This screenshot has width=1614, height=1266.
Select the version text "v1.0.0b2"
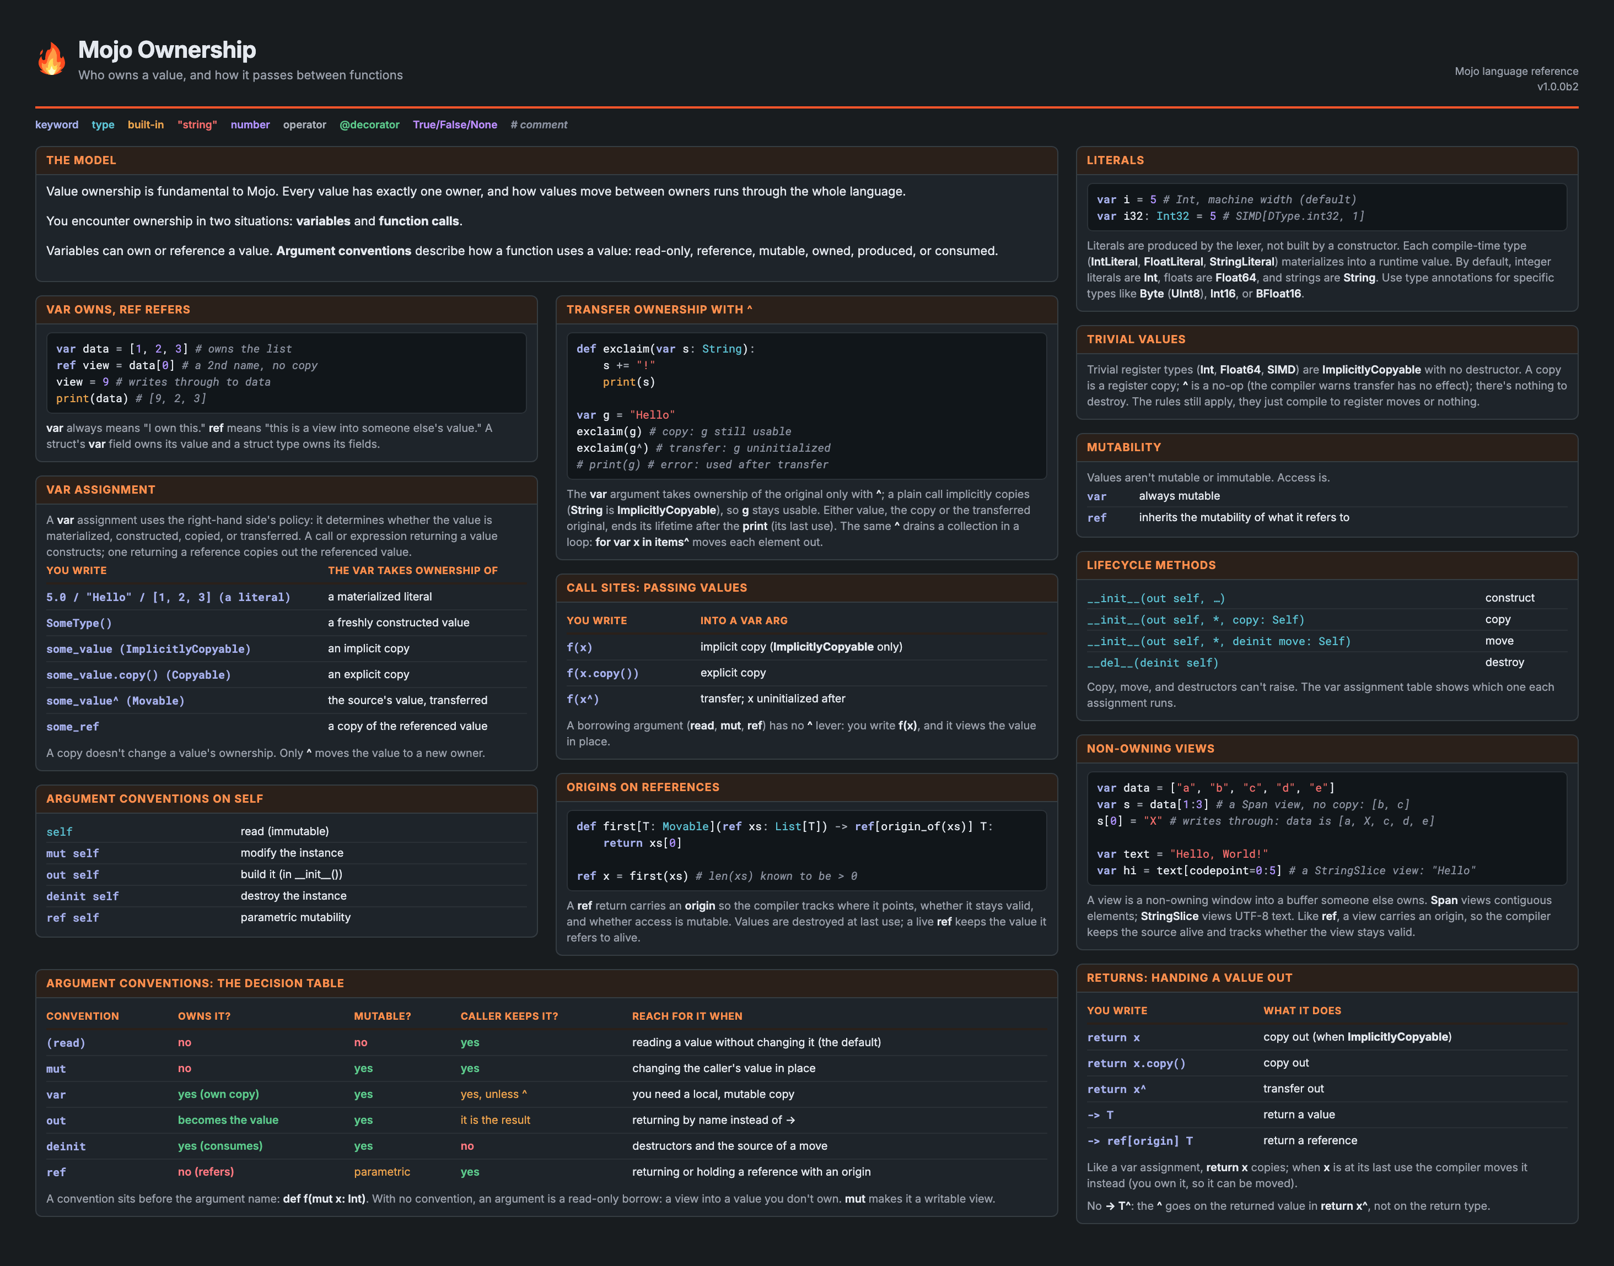click(1557, 86)
